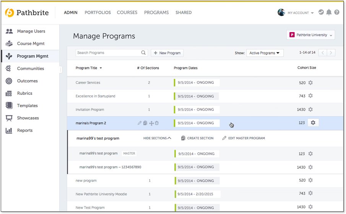Image resolution: width=346 pixels, height=214 pixels.
Task: Sort by Program Title column arrow
Action: coord(101,68)
